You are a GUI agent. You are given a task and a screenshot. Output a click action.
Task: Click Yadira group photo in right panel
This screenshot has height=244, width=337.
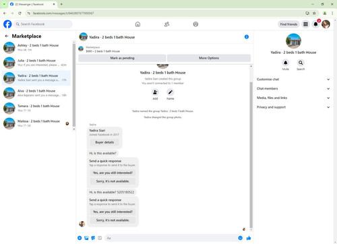pyautogui.click(x=293, y=41)
